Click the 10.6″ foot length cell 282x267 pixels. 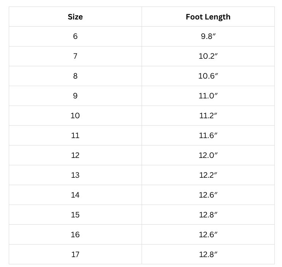(208, 76)
